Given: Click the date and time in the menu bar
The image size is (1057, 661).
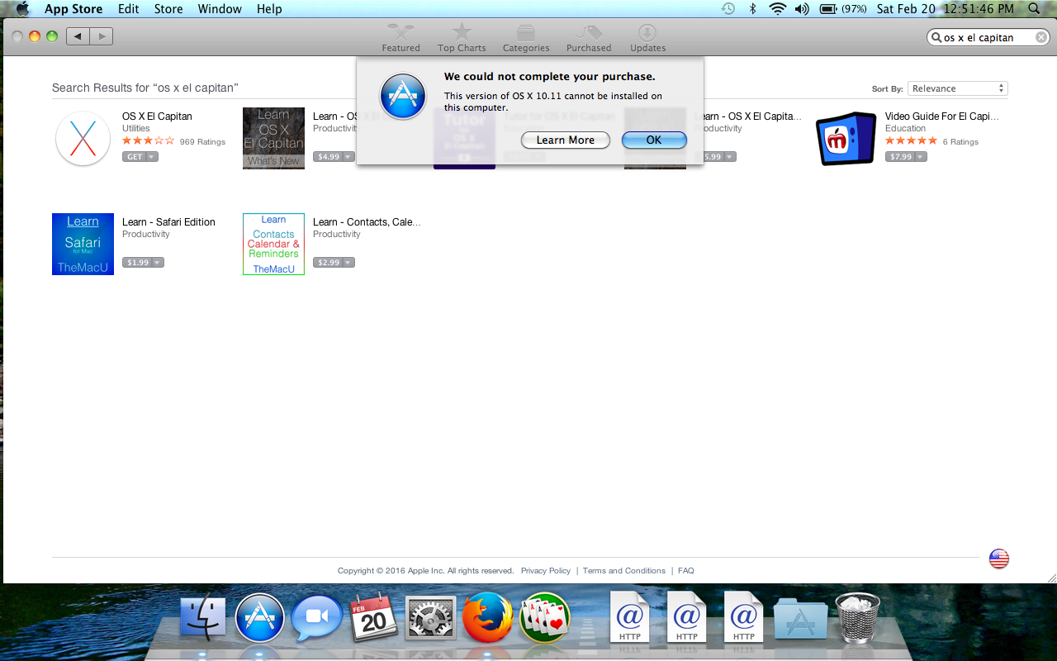Looking at the screenshot, I should tap(945, 9).
